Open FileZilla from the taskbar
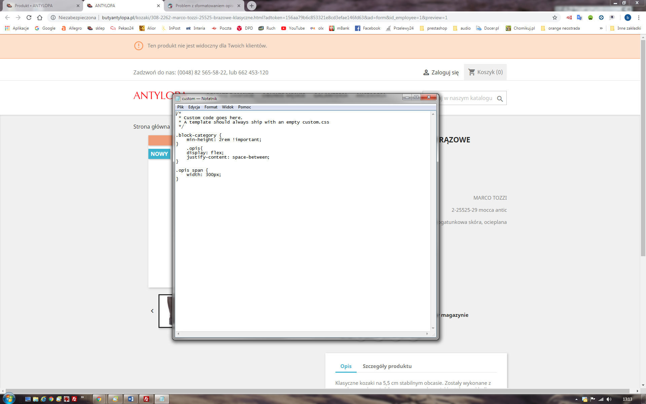The height and width of the screenshot is (404, 646). pos(146,399)
